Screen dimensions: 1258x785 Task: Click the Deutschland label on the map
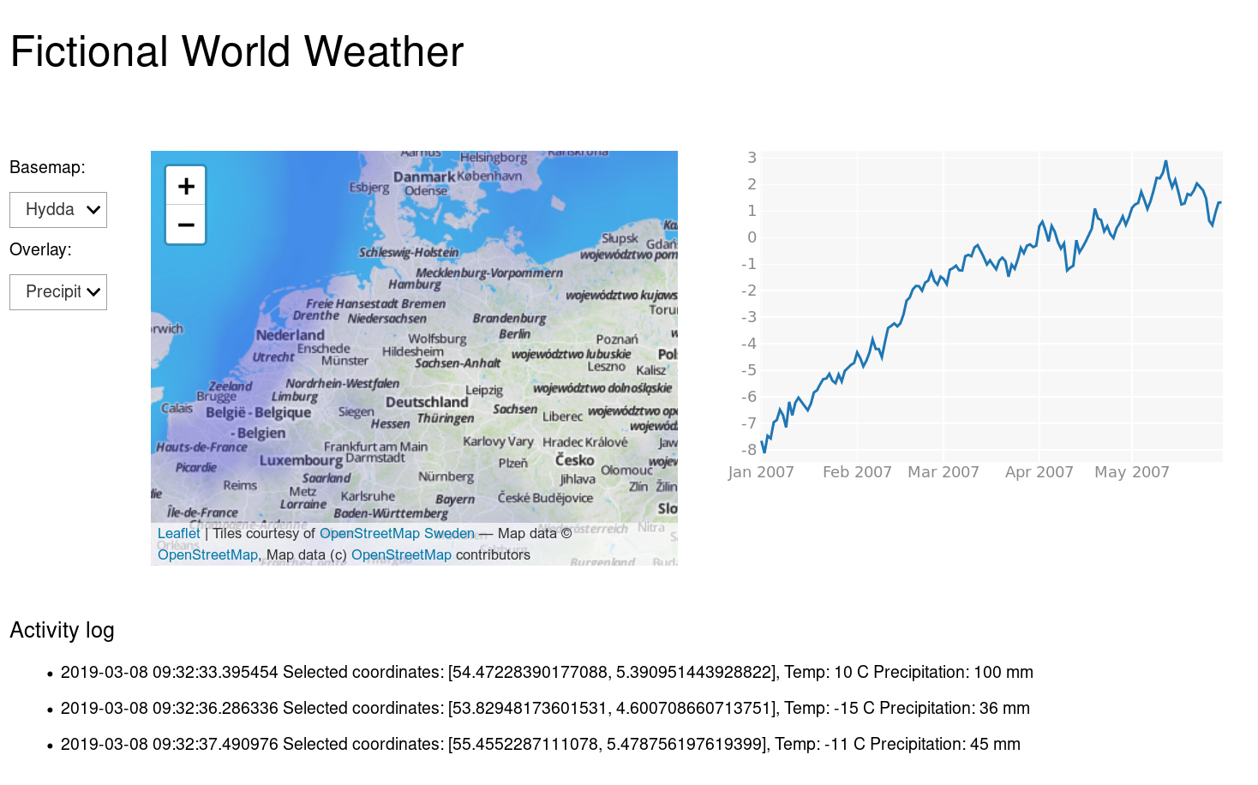pos(427,402)
